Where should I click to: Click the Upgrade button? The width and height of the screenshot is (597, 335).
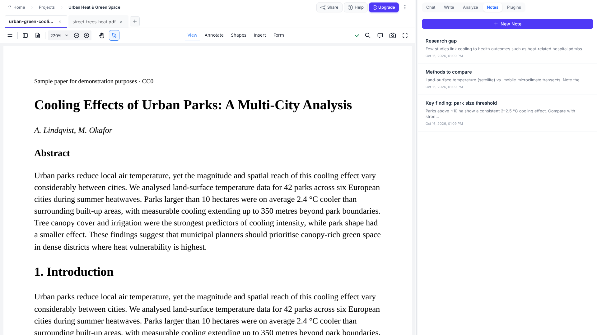(x=384, y=7)
